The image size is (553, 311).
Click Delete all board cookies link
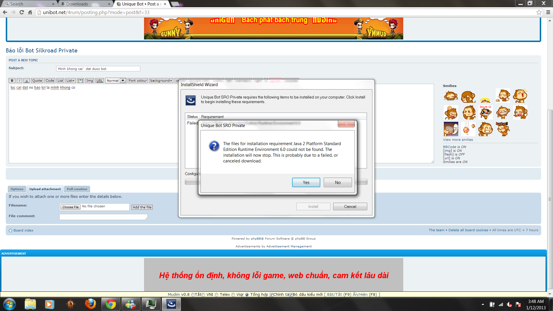point(468,230)
